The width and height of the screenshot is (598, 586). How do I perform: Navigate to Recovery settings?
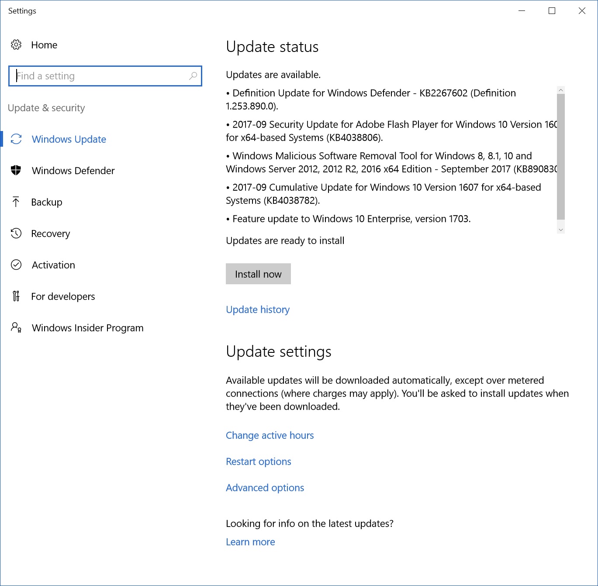point(51,234)
